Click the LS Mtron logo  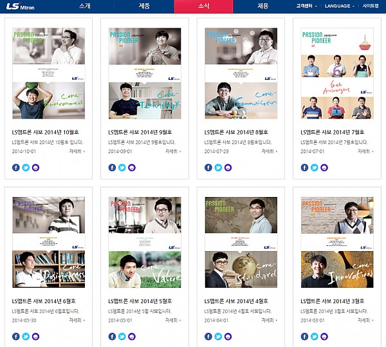click(x=21, y=6)
